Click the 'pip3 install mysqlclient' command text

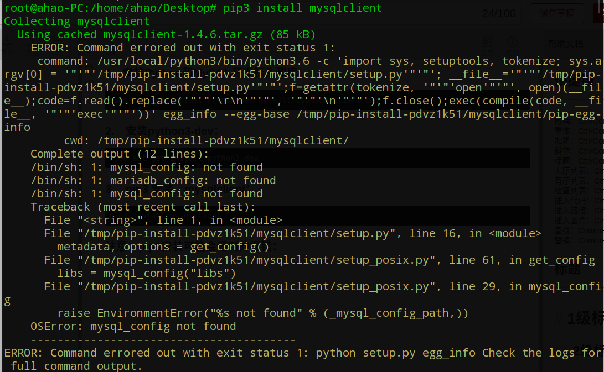tap(302, 8)
